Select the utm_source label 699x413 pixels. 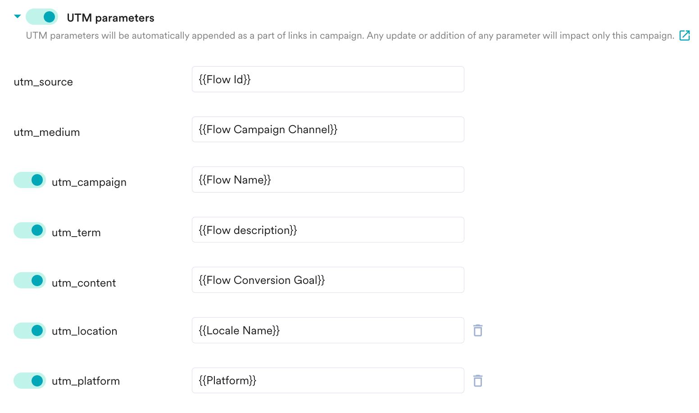[x=43, y=82]
